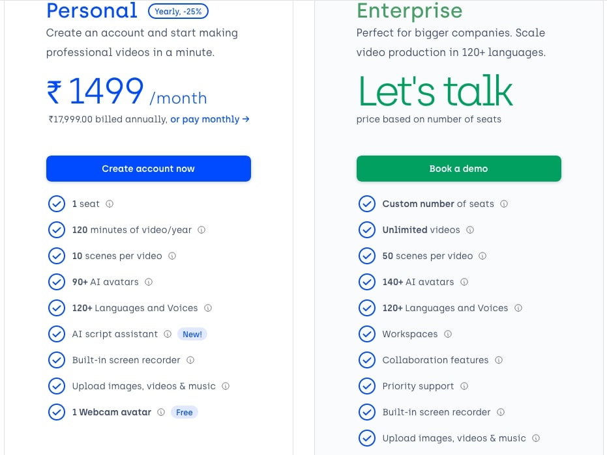This screenshot has width=607, height=455.
Task: Click Create account now button
Action: 149,169
